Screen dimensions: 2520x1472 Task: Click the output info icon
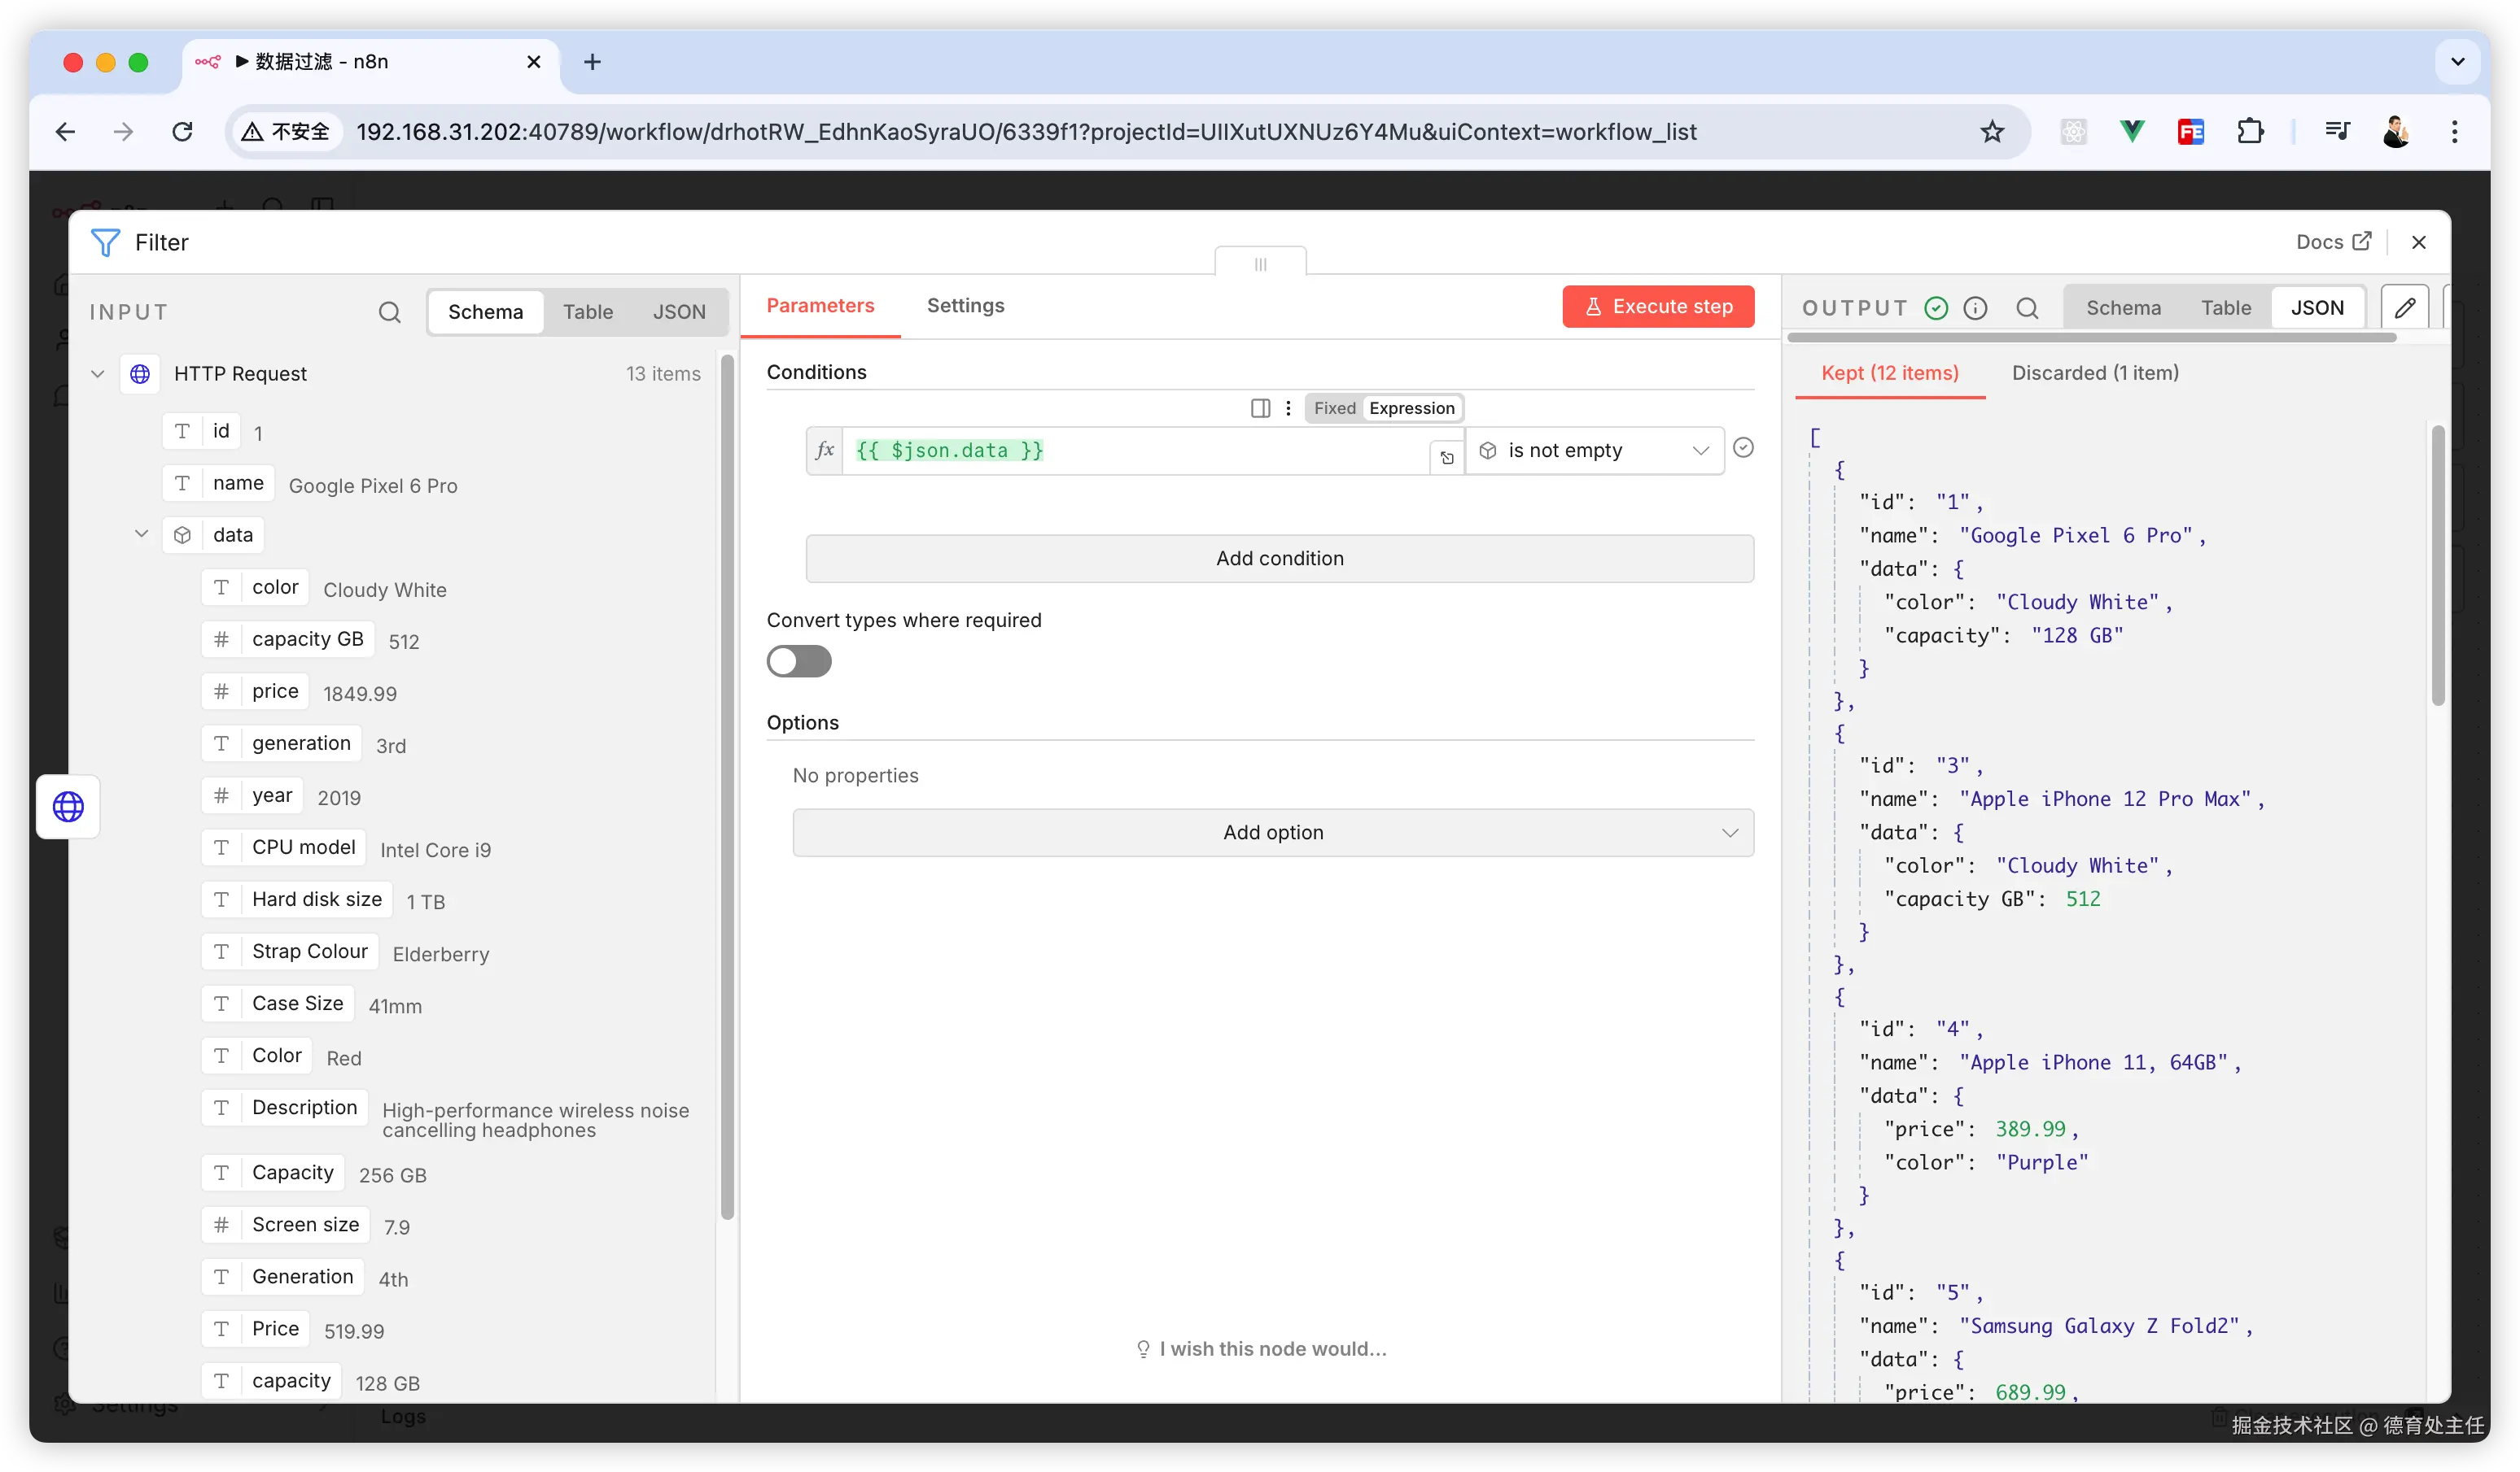[1975, 307]
